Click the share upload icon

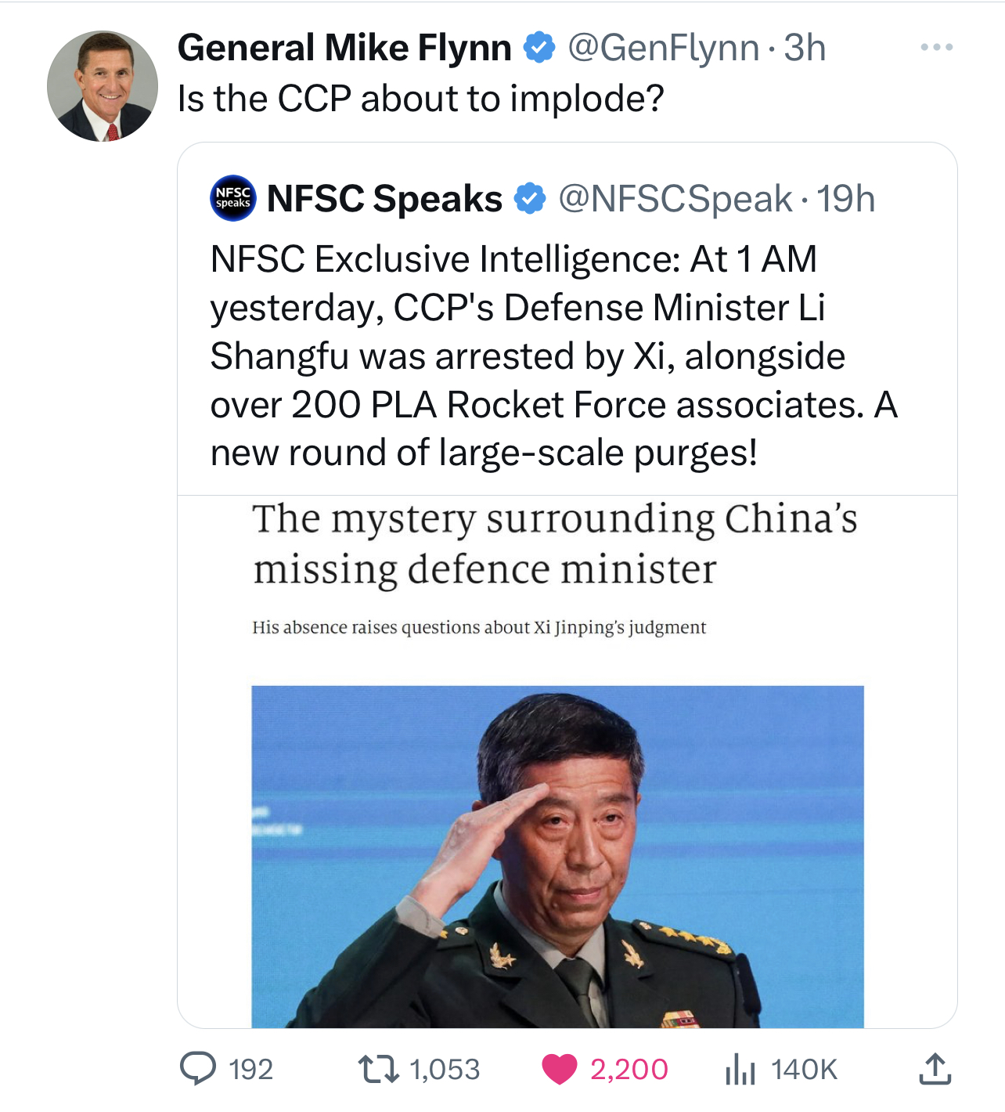pyautogui.click(x=935, y=1069)
